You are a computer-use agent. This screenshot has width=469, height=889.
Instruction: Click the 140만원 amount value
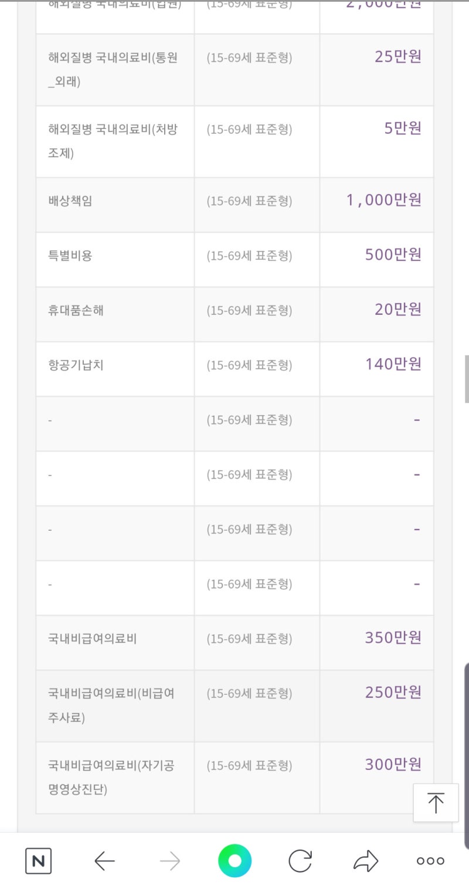pyautogui.click(x=393, y=364)
